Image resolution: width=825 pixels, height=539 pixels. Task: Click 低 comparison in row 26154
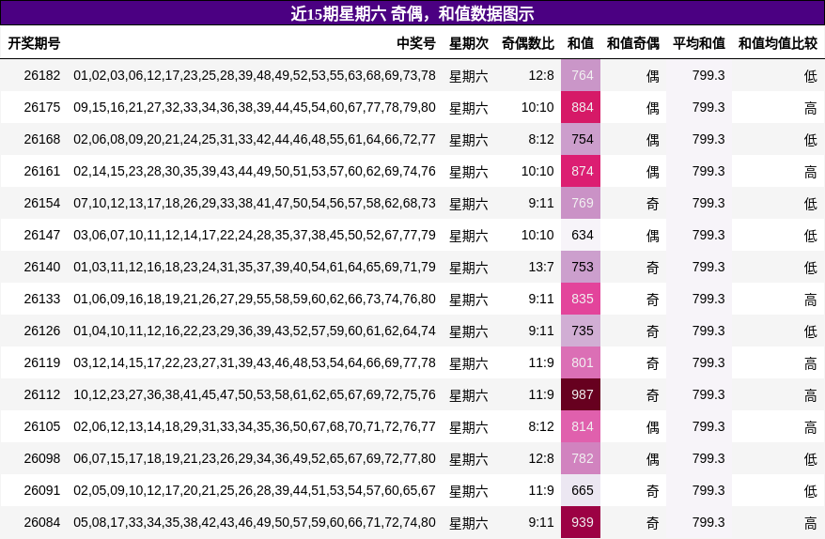pyautogui.click(x=810, y=204)
